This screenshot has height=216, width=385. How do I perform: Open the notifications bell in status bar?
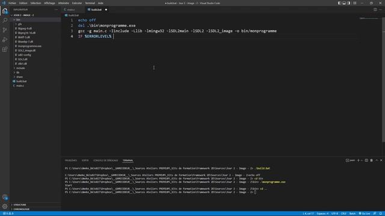(x=381, y=214)
